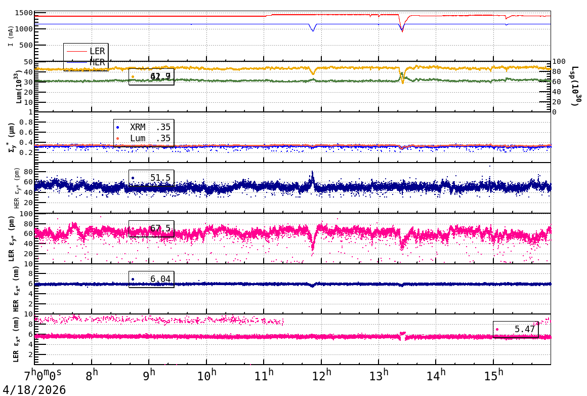Click the 4/18/2026 date label
587x396 pixels.
click(x=34, y=389)
